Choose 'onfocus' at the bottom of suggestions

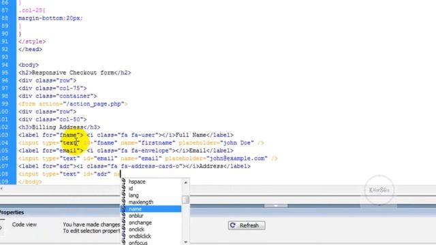(151, 242)
